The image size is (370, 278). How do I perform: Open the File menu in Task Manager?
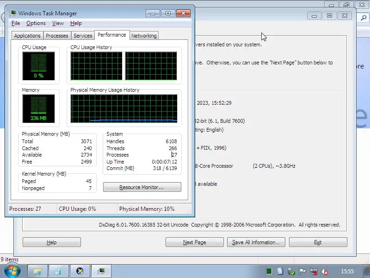(x=16, y=23)
